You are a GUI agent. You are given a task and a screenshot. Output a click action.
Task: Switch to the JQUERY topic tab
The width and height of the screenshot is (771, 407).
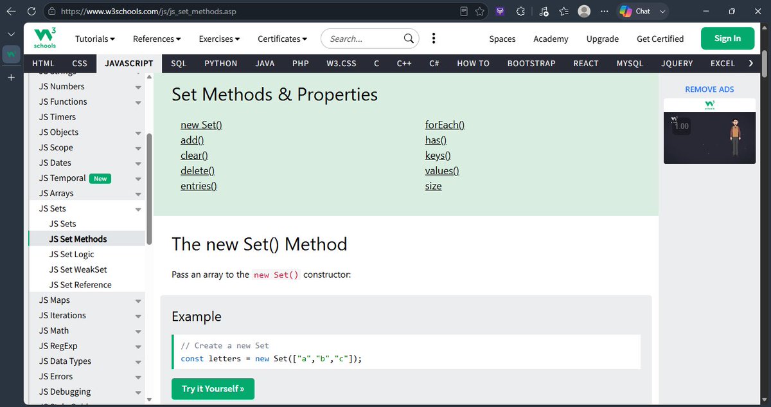[x=677, y=63]
